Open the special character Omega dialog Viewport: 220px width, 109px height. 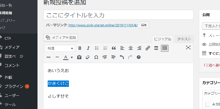point(96,57)
